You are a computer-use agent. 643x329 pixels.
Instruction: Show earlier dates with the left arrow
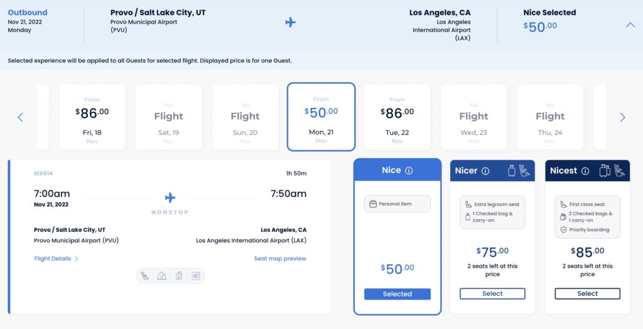tap(20, 117)
